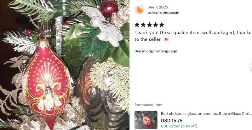Click the review text starting Thank you

(x=193, y=36)
